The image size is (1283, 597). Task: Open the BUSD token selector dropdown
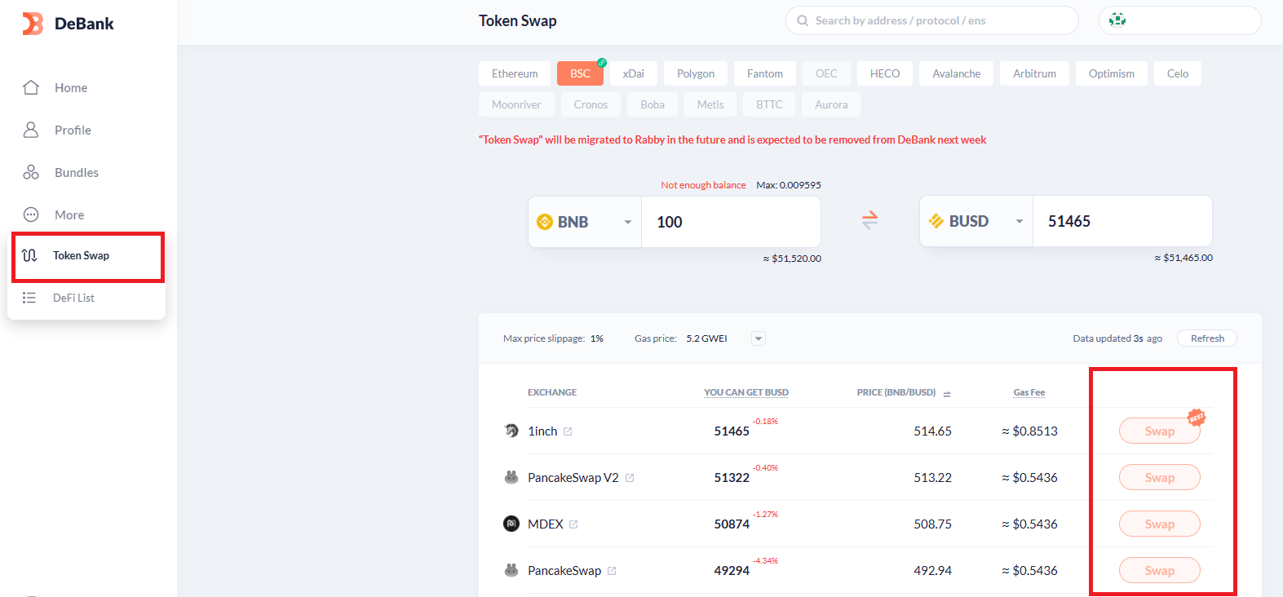976,221
